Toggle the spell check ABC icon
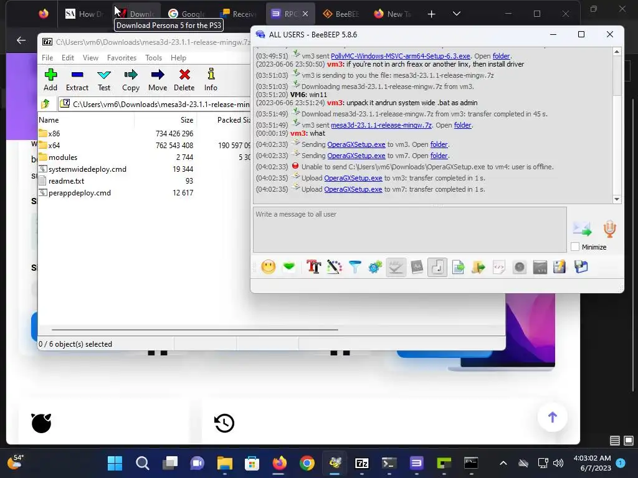 click(396, 267)
